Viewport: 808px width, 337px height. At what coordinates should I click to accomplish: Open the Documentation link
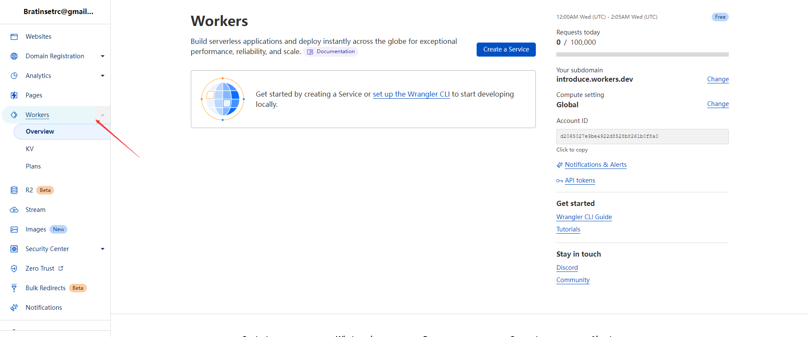331,51
